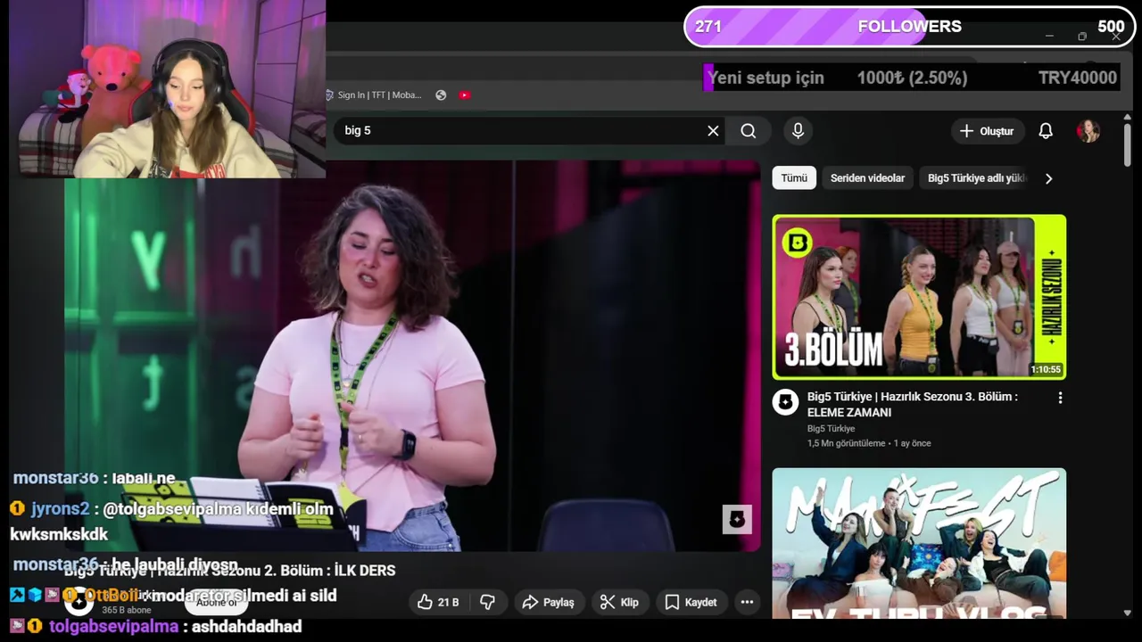The image size is (1142, 642).
Task: Click the view count text '1,5 Mn görüntüleme'
Action: 846,443
